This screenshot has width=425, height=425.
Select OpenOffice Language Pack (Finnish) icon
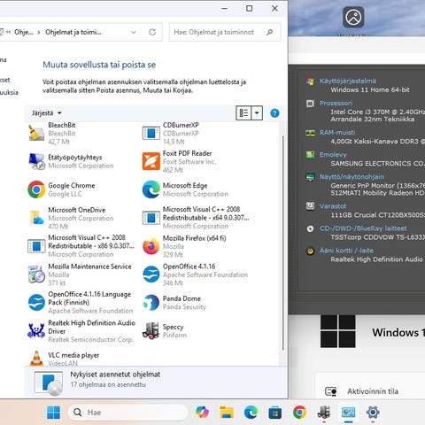(36, 302)
